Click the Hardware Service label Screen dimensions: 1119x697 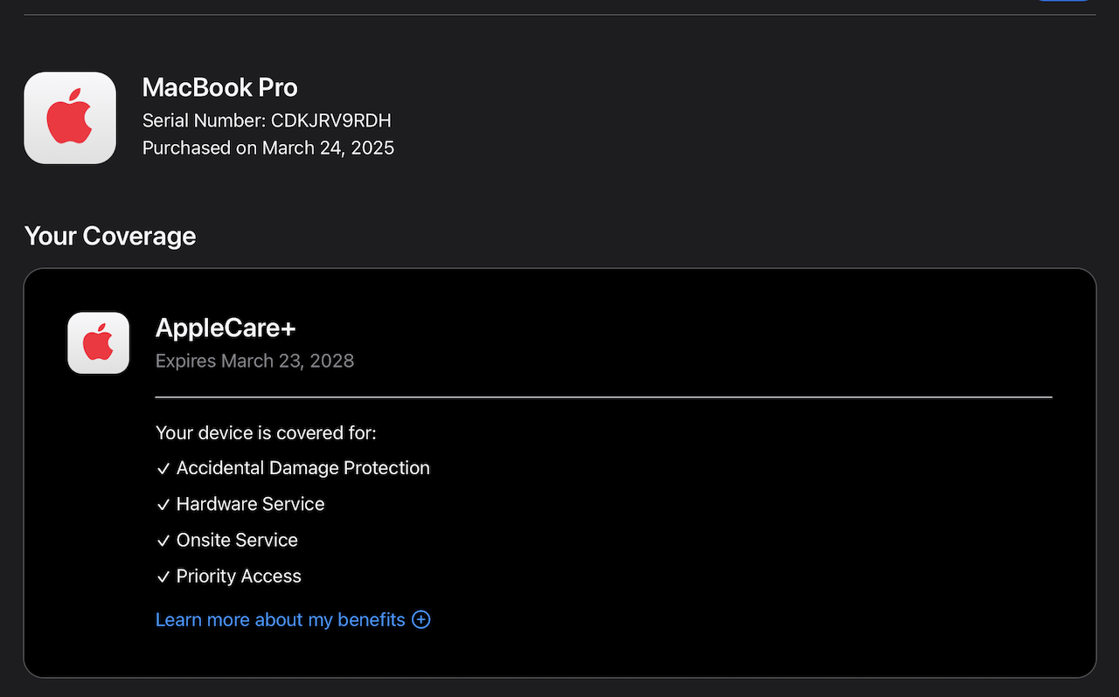tap(250, 504)
